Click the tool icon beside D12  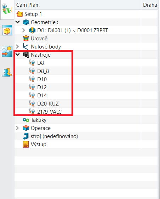tap(32, 87)
